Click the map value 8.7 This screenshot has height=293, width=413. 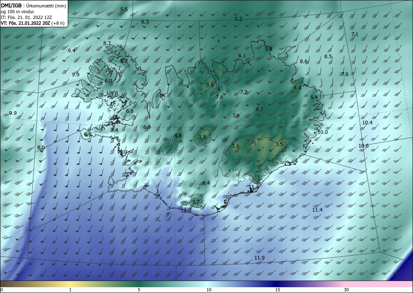click(x=107, y=43)
